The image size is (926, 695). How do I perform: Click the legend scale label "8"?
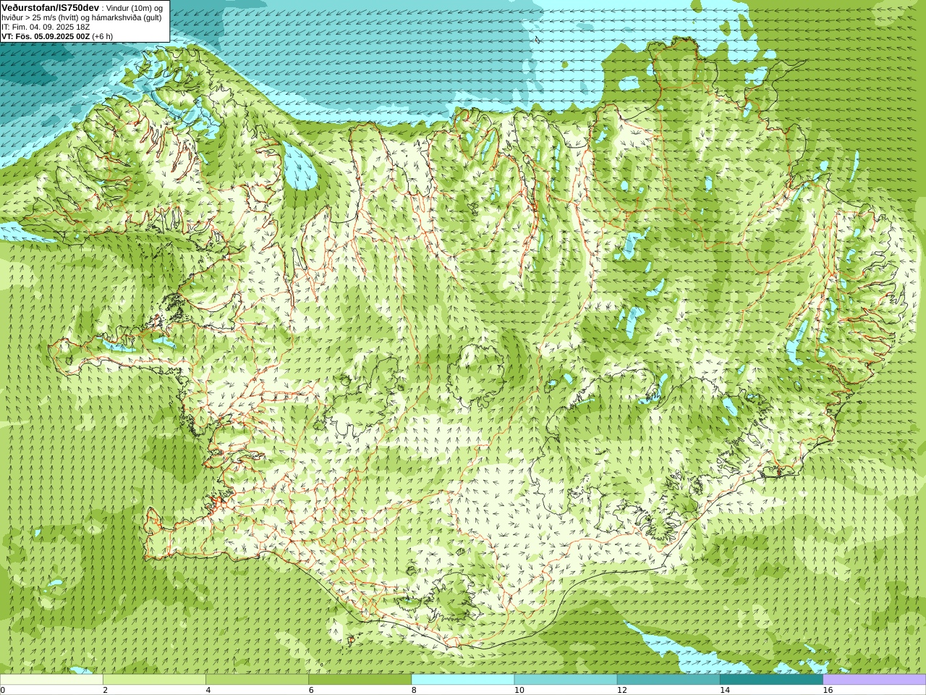[414, 690]
